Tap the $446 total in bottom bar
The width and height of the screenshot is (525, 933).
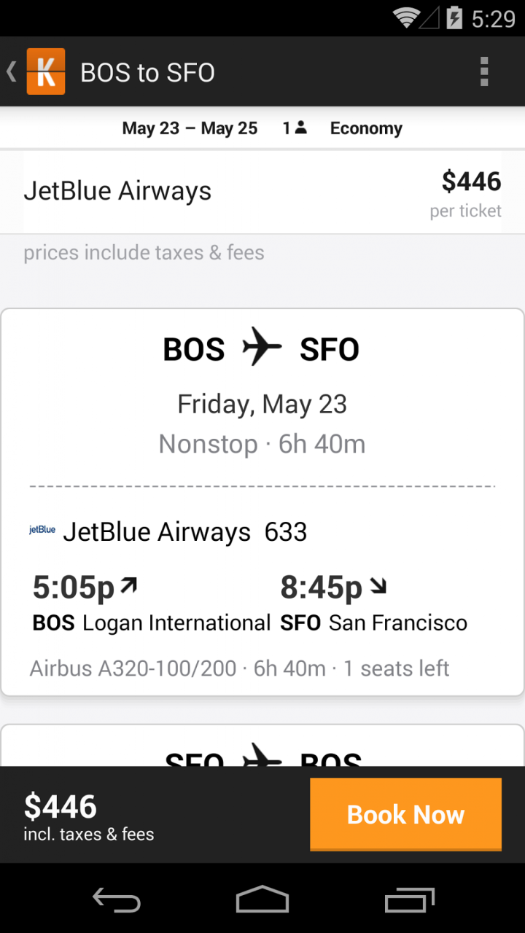click(x=61, y=806)
